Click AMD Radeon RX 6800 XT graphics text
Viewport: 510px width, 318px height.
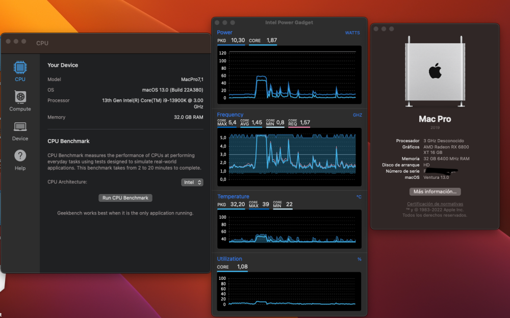(446, 149)
